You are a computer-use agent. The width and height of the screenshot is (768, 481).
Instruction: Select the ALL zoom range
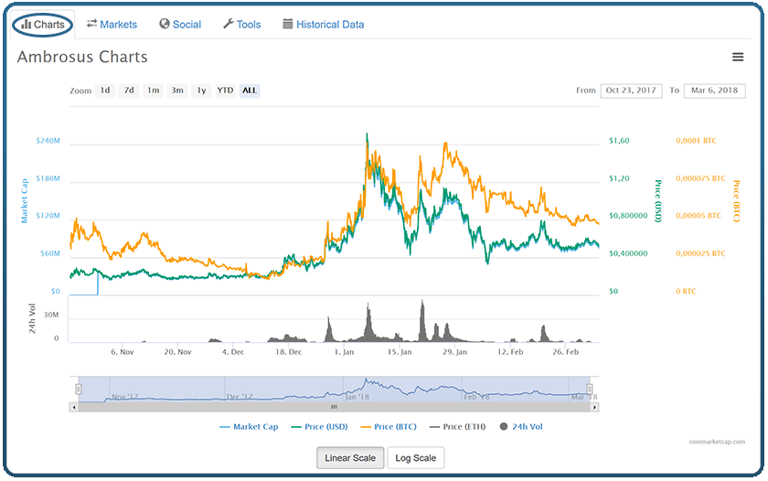tap(250, 91)
